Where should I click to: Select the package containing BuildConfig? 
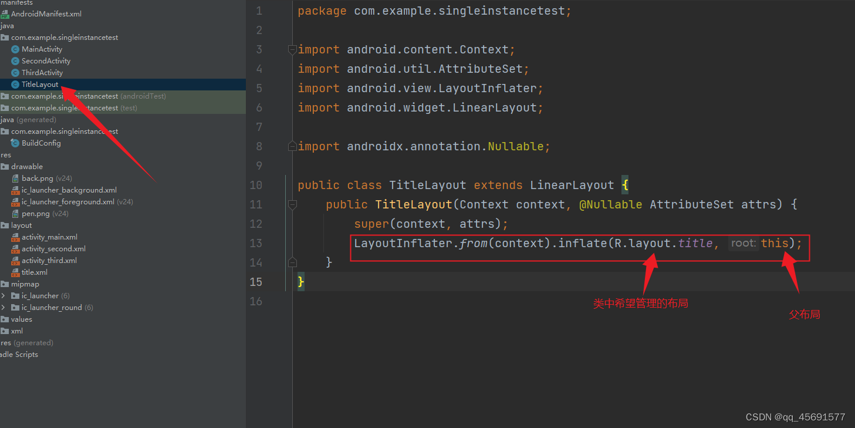(65, 132)
